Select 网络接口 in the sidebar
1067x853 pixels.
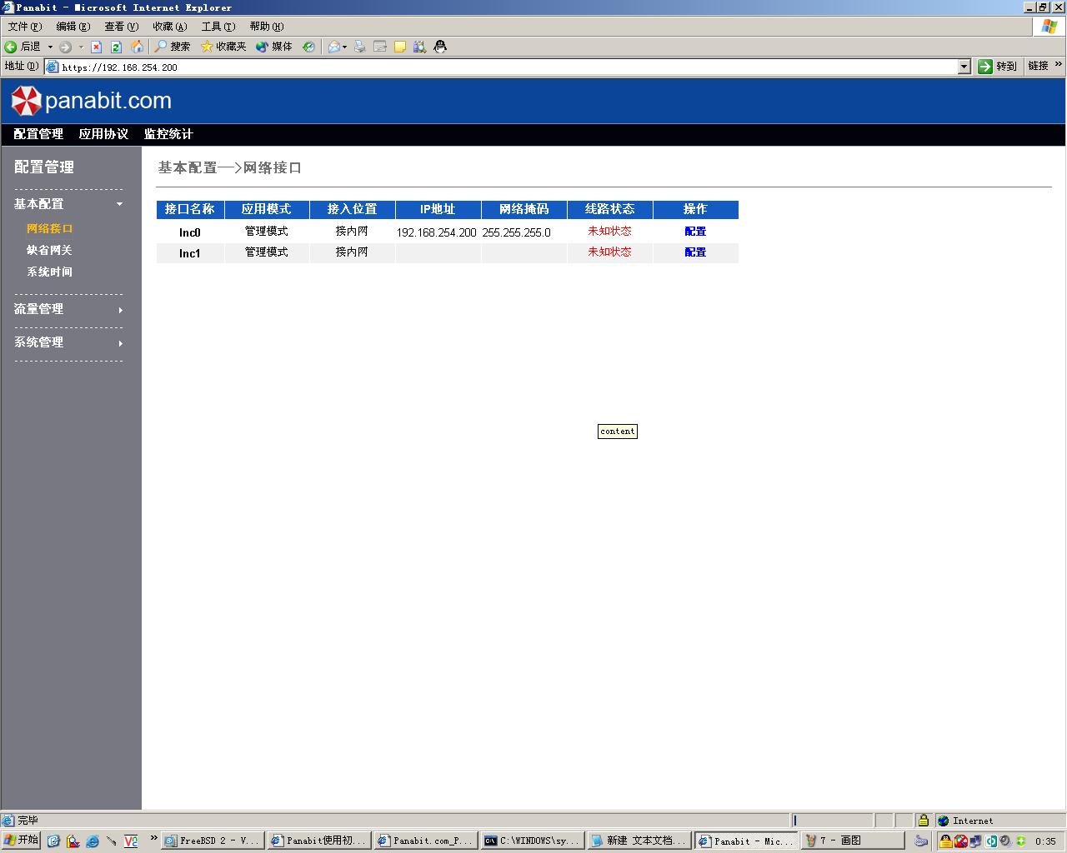pos(49,228)
